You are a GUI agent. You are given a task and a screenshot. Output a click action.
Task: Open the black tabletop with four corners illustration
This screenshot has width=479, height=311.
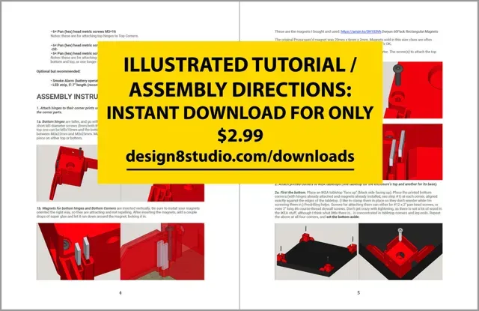coord(316,251)
